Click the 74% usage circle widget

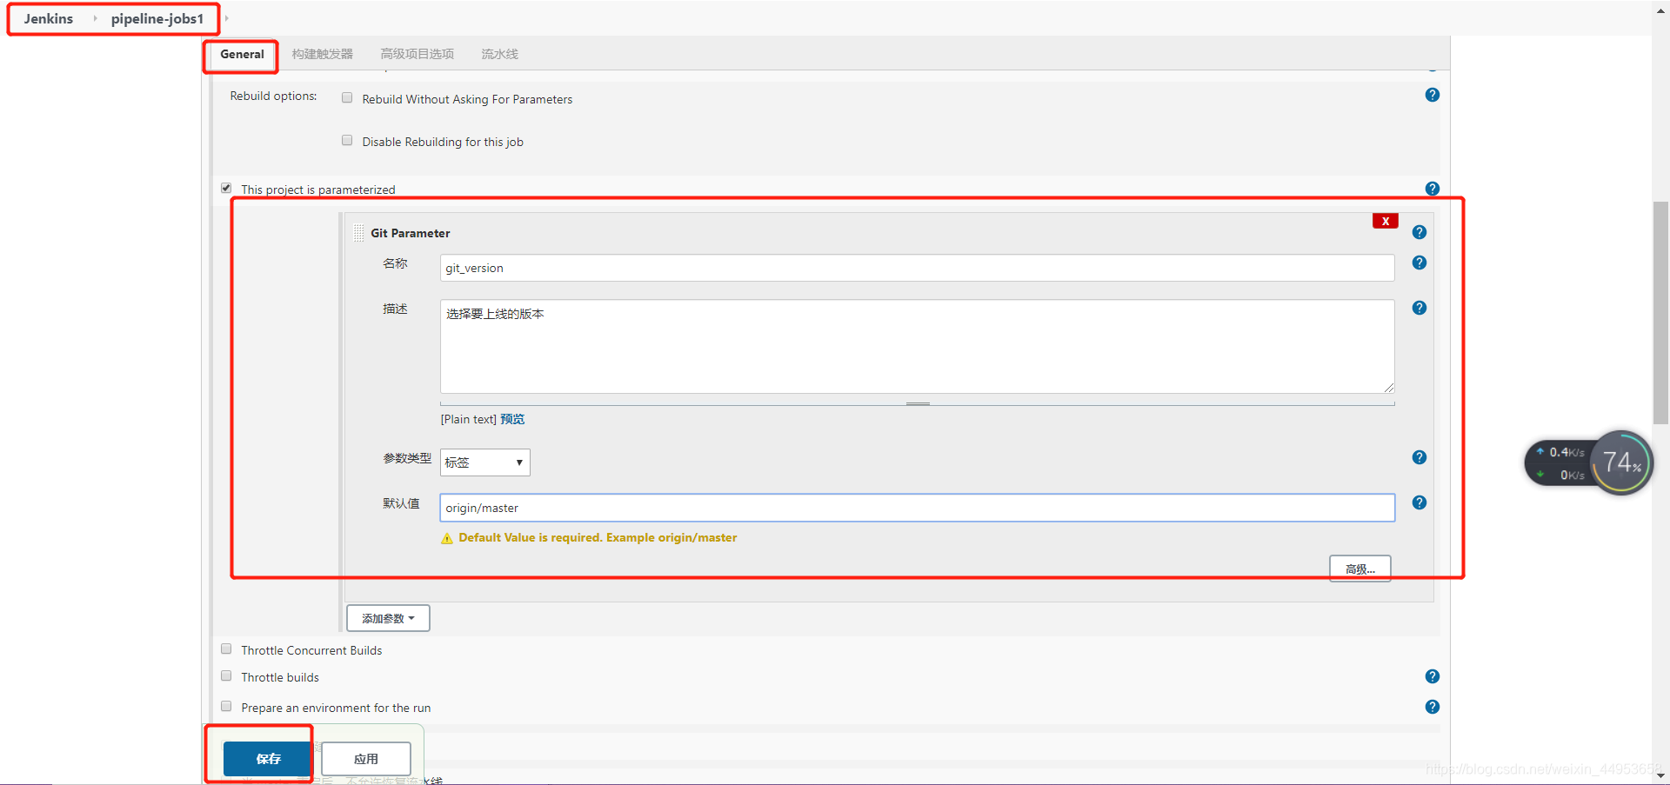(1621, 462)
